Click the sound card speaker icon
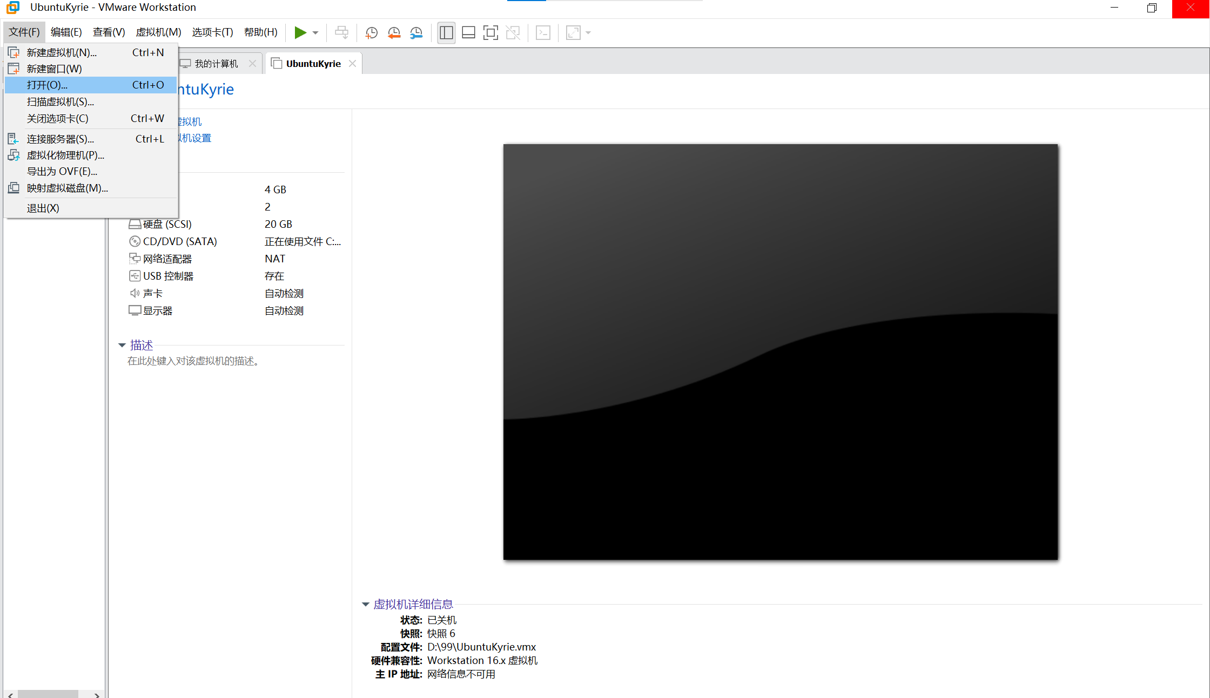 (x=135, y=293)
